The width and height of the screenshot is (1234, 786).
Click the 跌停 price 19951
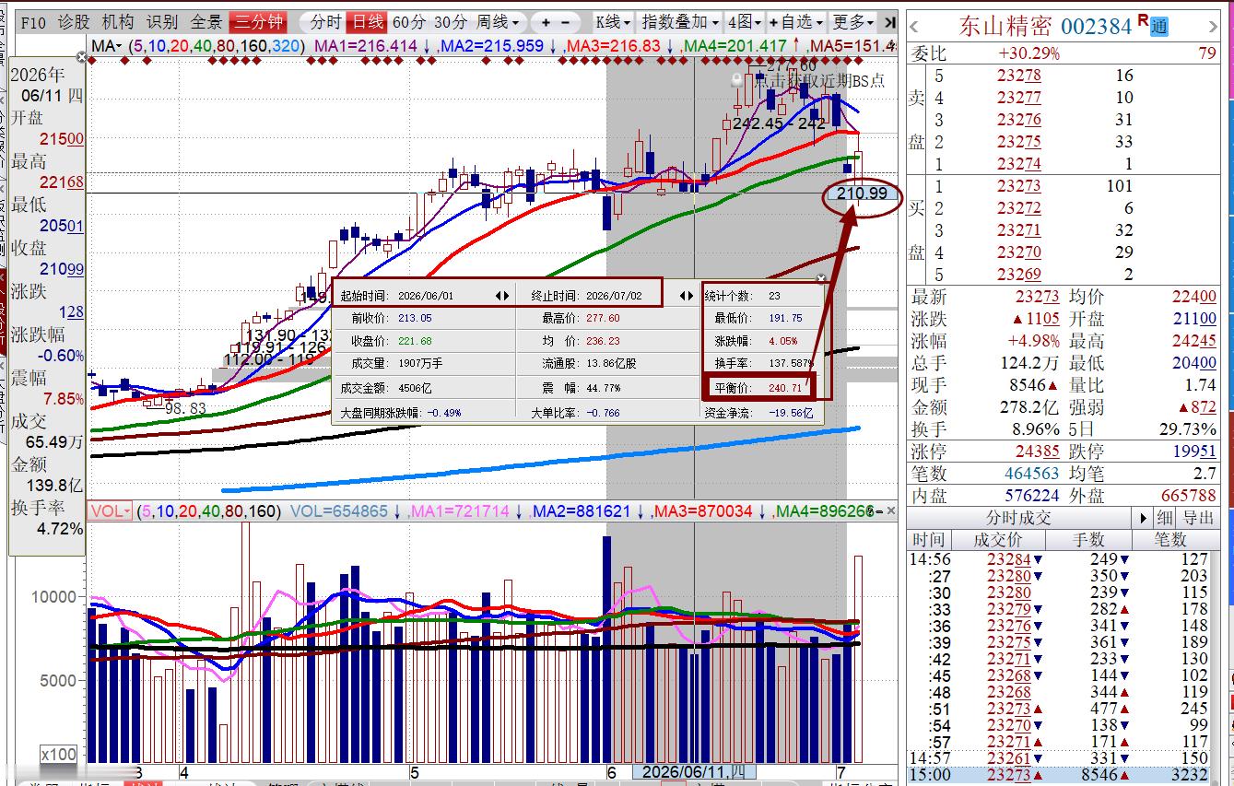point(1193,452)
